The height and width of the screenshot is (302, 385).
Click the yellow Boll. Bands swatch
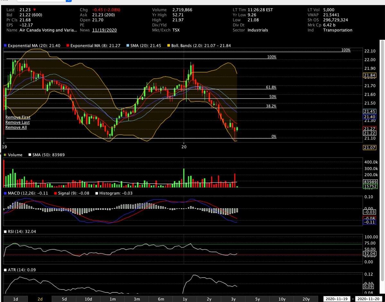169,46
